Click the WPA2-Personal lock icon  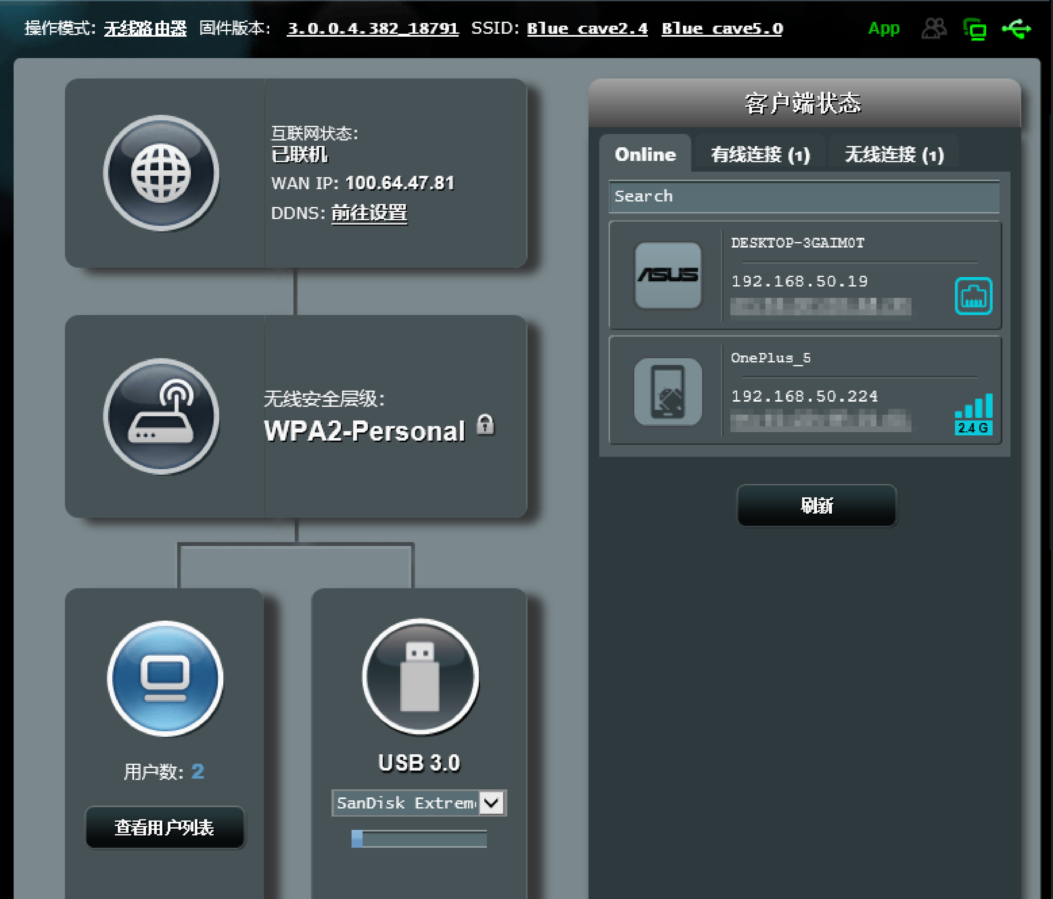(x=485, y=424)
